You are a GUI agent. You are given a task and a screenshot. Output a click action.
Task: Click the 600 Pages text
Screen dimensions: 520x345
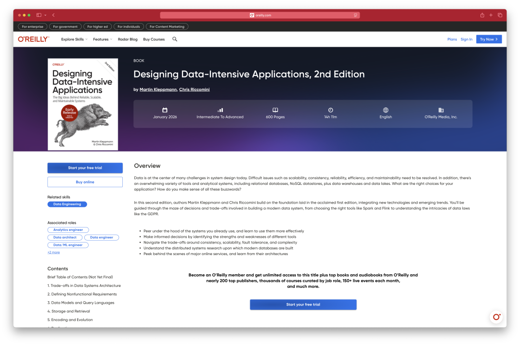coord(275,117)
